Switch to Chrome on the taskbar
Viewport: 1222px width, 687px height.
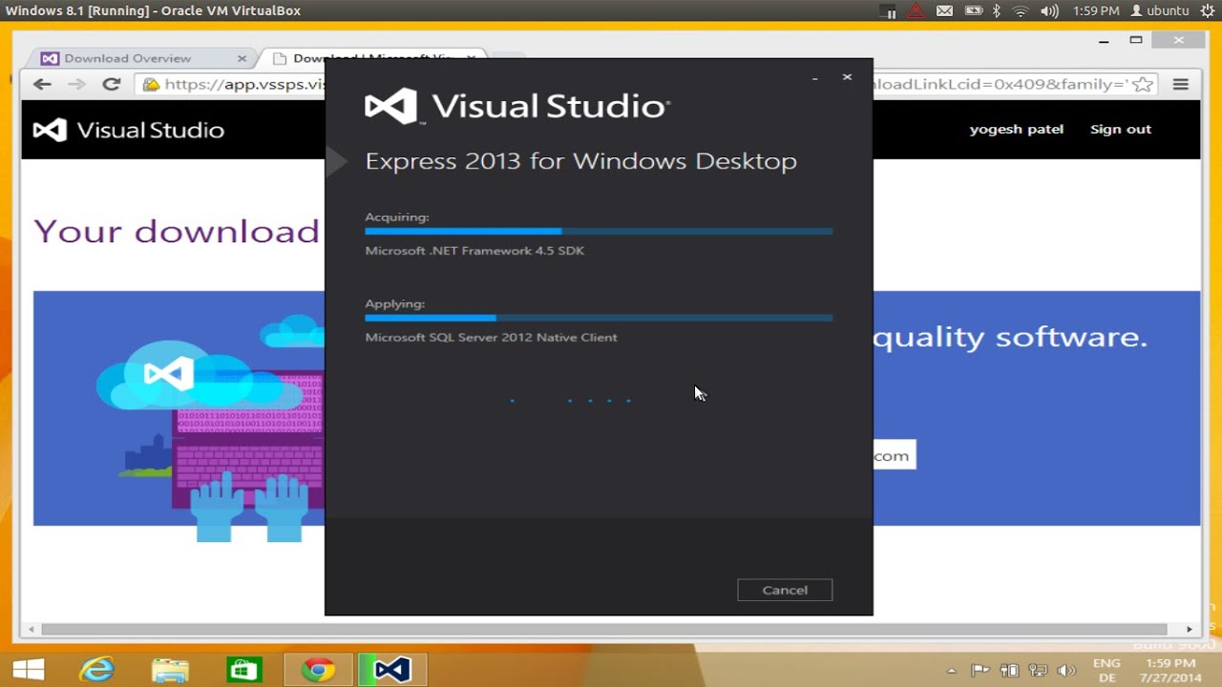coord(319,670)
